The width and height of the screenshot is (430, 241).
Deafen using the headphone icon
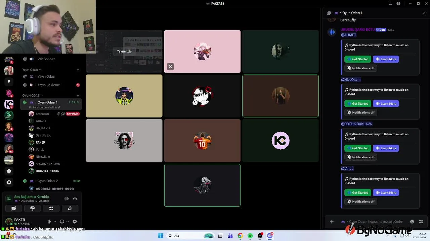62,222
